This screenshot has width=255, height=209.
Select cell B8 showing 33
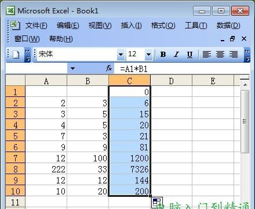(x=88, y=169)
